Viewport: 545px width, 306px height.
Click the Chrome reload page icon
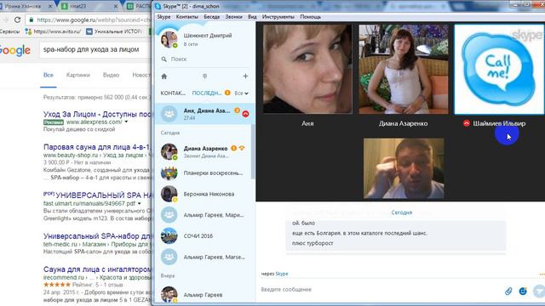(x=17, y=20)
